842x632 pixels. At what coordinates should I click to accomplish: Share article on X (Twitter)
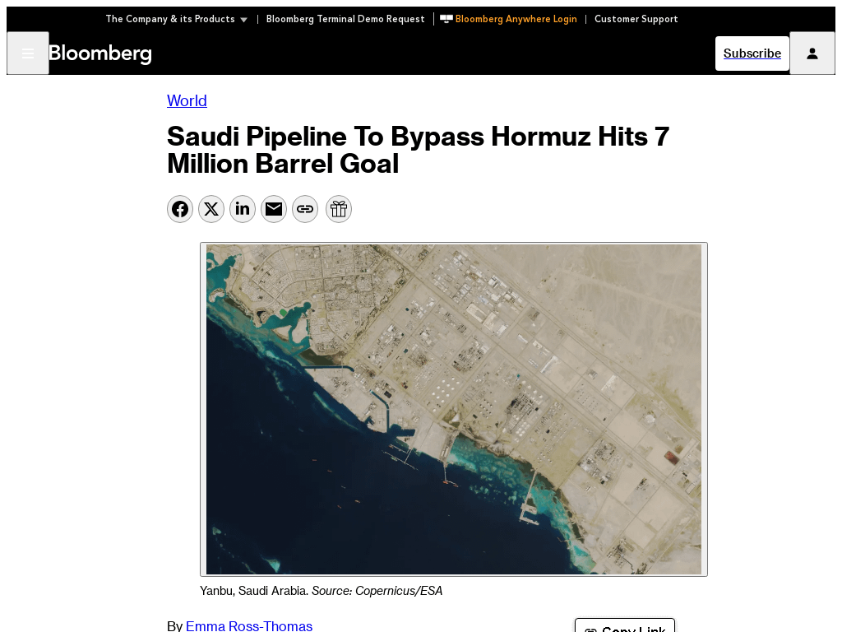pyautogui.click(x=211, y=209)
